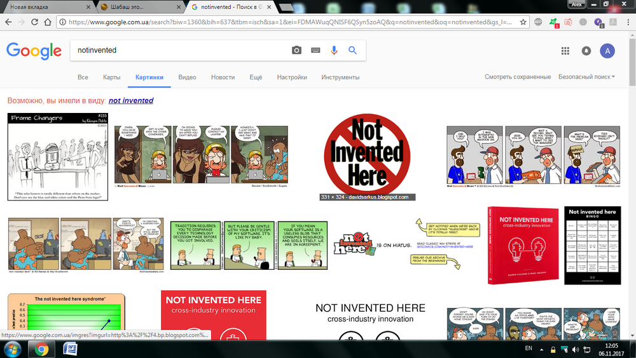
Task: Expand the Безопасный поиск dropdown
Action: pos(586,77)
